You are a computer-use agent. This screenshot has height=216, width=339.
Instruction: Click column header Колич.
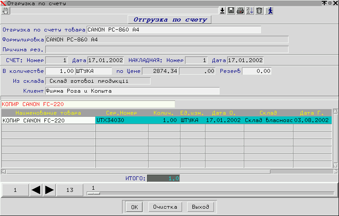coord(163,113)
